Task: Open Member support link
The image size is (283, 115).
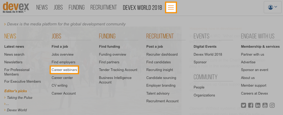Action: 254,85
